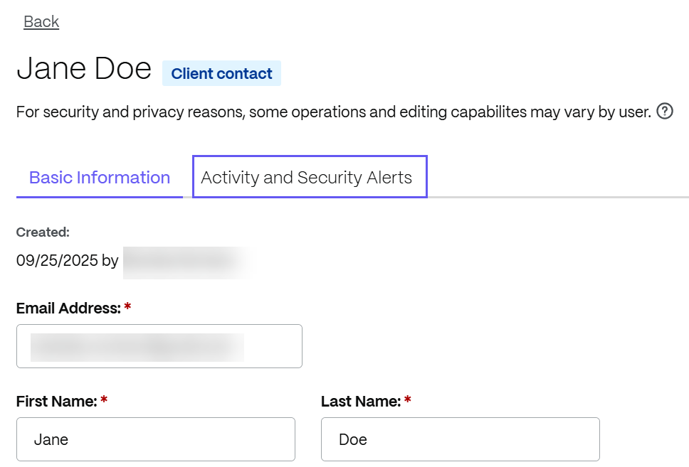Select the Jane Doe page heading

tap(84, 69)
